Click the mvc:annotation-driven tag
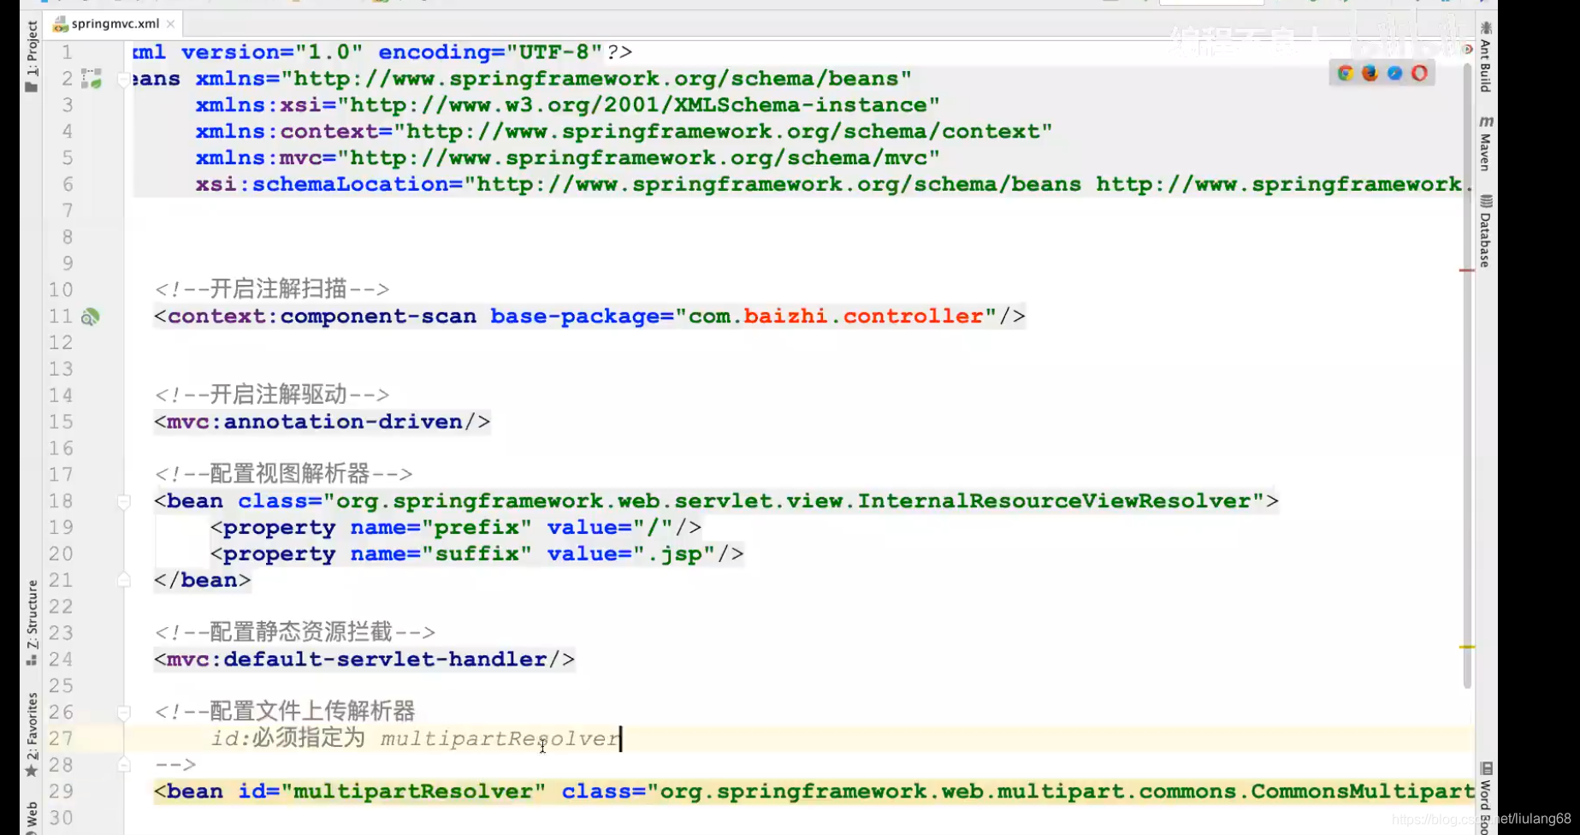Screen dimensions: 1580x835 [x=322, y=422]
